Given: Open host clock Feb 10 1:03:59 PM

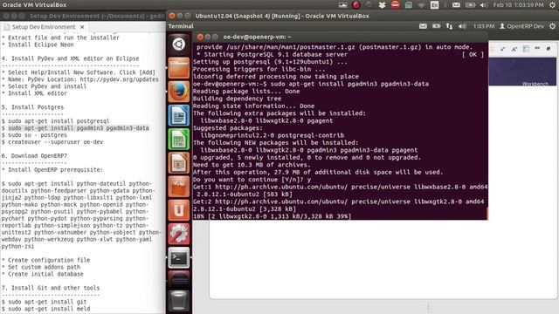Looking at the screenshot, I should [518, 5].
